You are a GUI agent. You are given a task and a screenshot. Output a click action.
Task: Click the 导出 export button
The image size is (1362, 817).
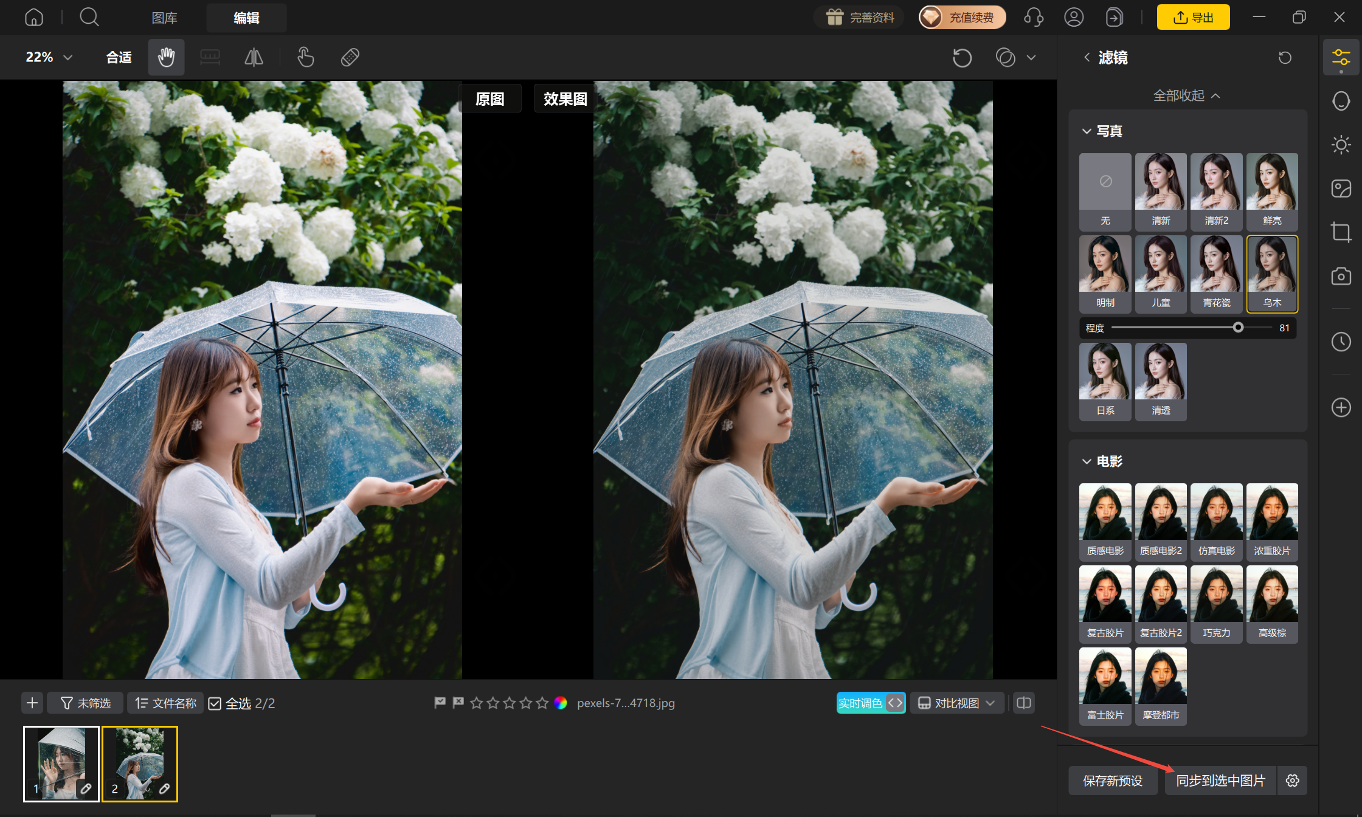[1193, 17]
